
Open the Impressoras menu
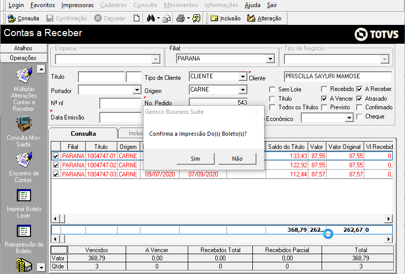(x=77, y=5)
